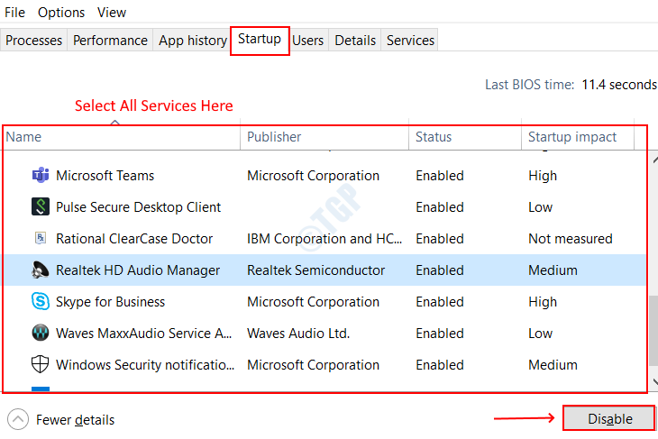Click Enabled status in Waves MaxxAudio row

click(440, 334)
